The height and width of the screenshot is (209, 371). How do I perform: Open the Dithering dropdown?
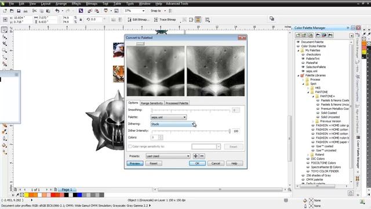point(173,124)
